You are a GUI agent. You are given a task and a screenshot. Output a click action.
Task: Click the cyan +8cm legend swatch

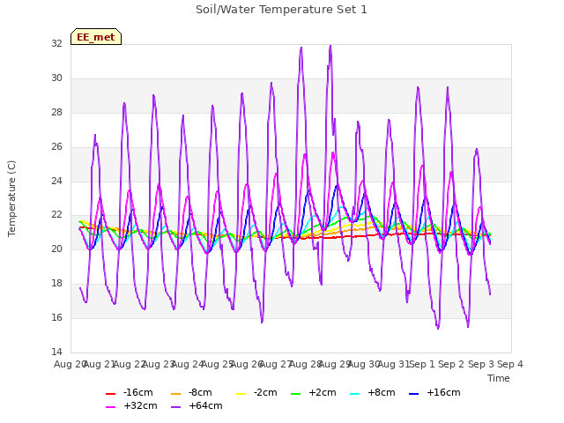[x=354, y=394]
